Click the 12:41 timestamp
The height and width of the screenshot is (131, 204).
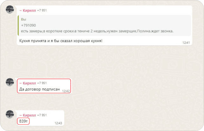point(186,43)
